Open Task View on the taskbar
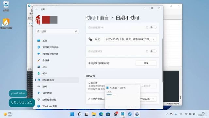 click(x=86, y=114)
